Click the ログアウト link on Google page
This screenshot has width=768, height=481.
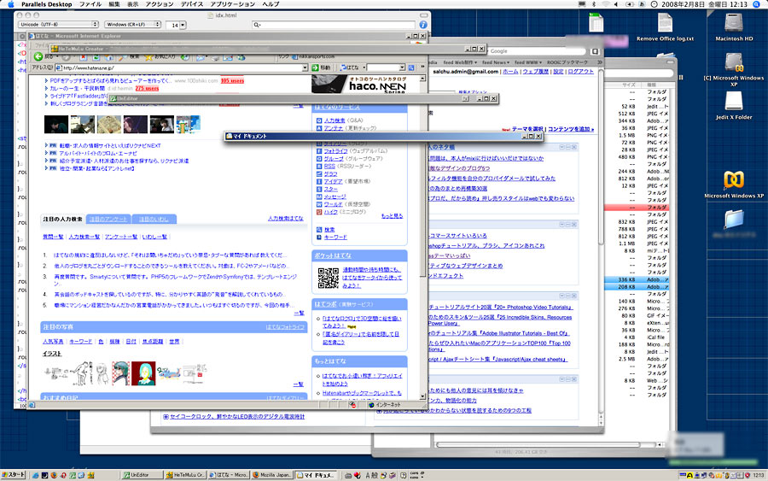tap(580, 72)
